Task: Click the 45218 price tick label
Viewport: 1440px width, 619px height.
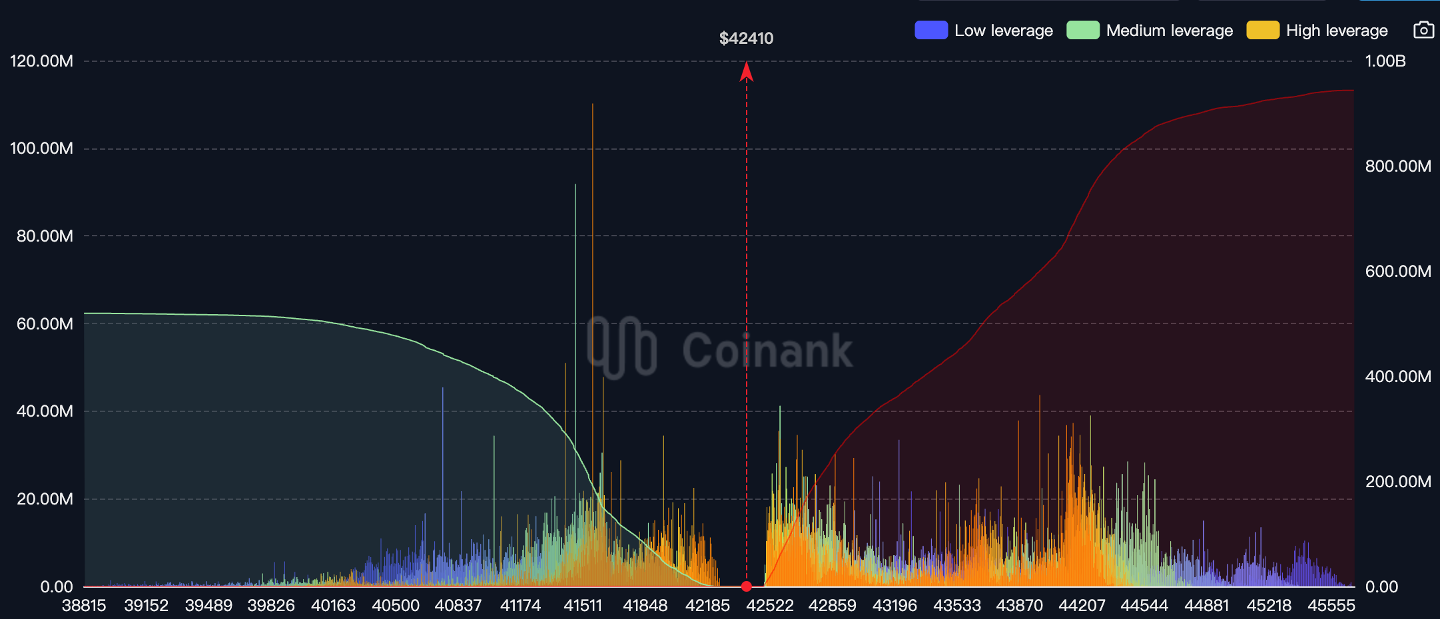Action: 1269,606
